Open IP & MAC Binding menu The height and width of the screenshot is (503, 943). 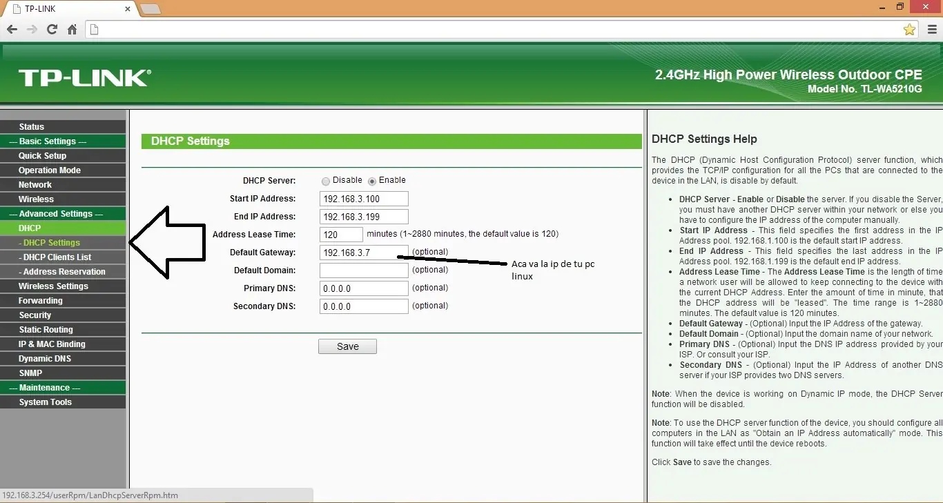[x=63, y=344]
